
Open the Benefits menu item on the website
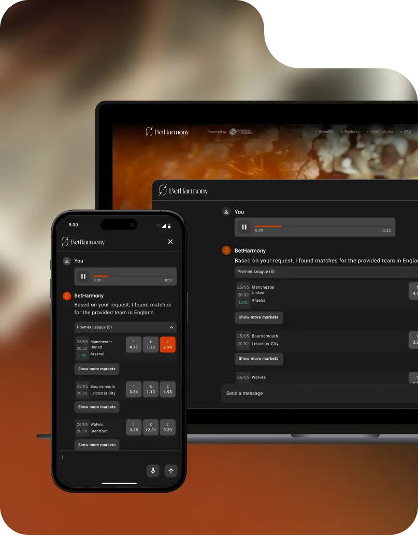pyautogui.click(x=326, y=131)
